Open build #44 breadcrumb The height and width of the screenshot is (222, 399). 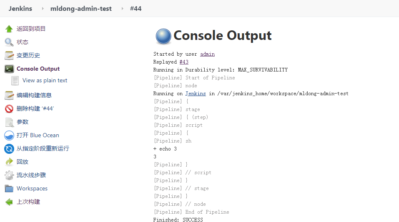(x=136, y=8)
